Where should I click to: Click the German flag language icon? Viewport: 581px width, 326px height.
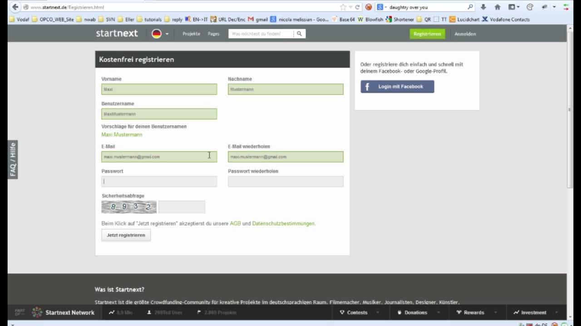coord(157,34)
